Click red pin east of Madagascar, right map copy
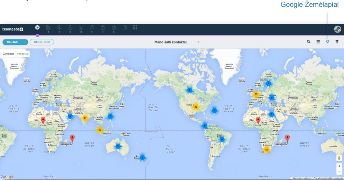Viewport: 344px width, 180px height. pos(287,138)
